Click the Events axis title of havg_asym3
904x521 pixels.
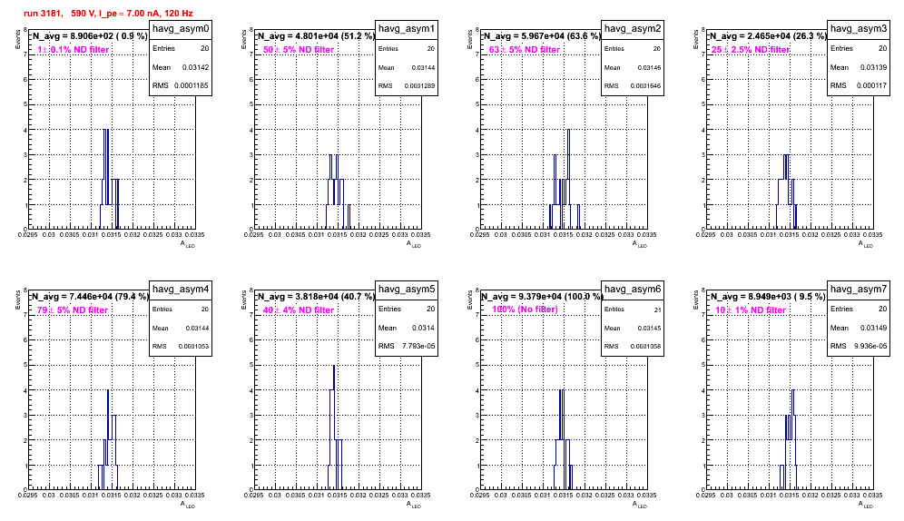point(695,40)
